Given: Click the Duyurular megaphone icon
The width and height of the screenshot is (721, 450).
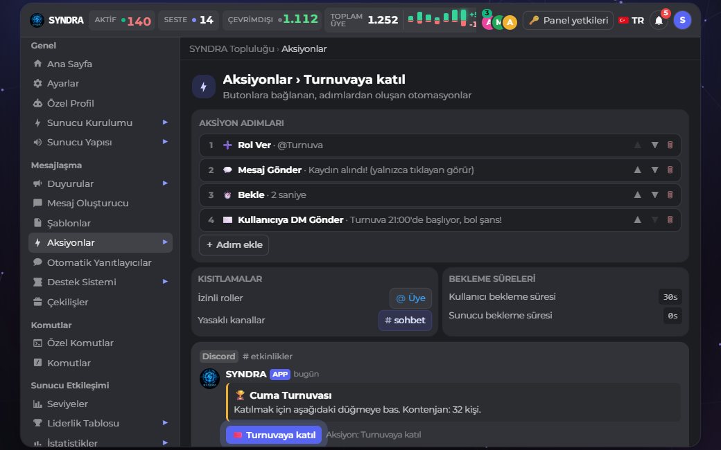Looking at the screenshot, I should pos(37,183).
